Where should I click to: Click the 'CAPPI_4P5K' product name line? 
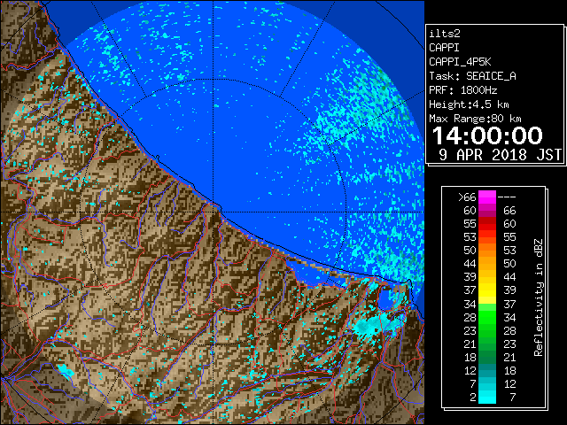(460, 62)
